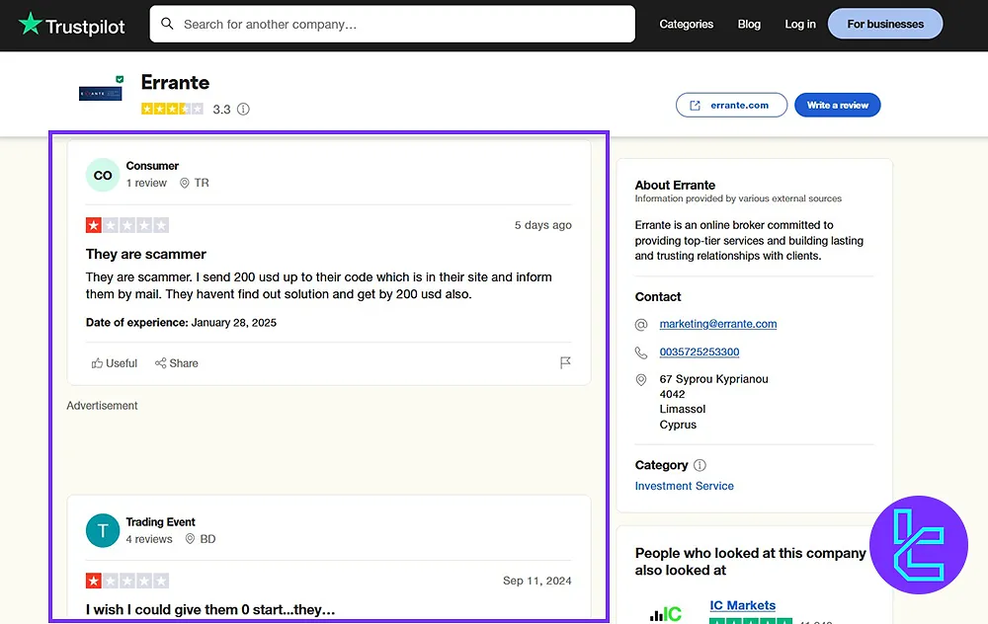Click the Trustpilot star logo

tap(31, 24)
